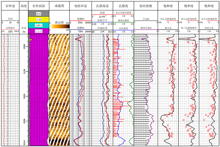This screenshot has width=220, height=147.
Task: Click the 泥质 lithology legend pattern
Action: click(x=38, y=14)
